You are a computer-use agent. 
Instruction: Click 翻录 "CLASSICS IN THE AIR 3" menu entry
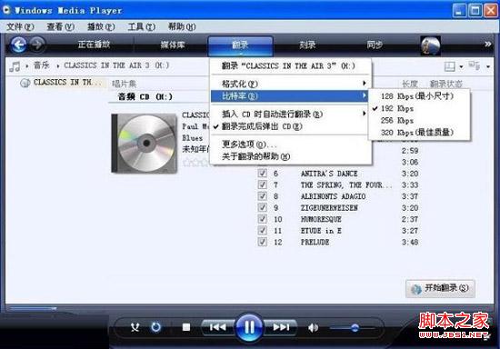290,66
